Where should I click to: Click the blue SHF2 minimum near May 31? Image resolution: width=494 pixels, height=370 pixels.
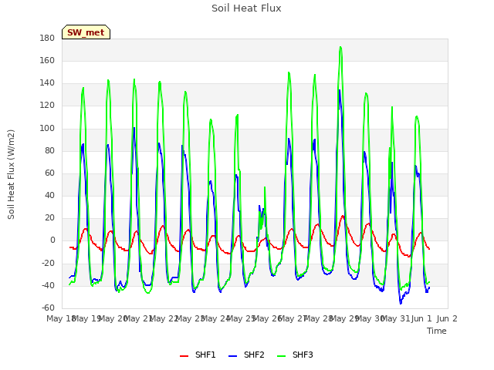point(401,303)
